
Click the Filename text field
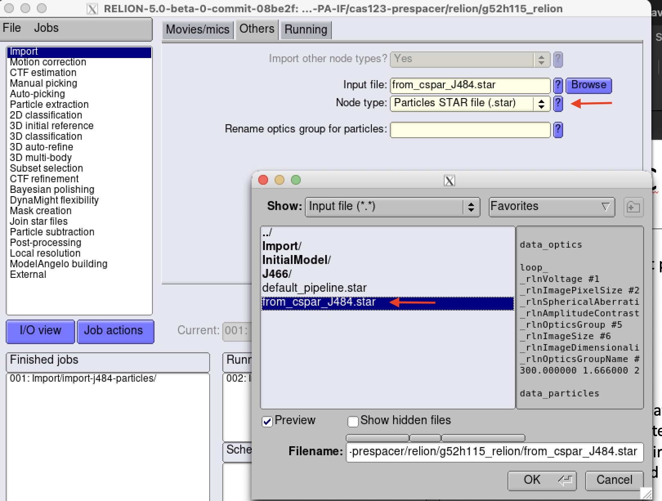pos(494,452)
